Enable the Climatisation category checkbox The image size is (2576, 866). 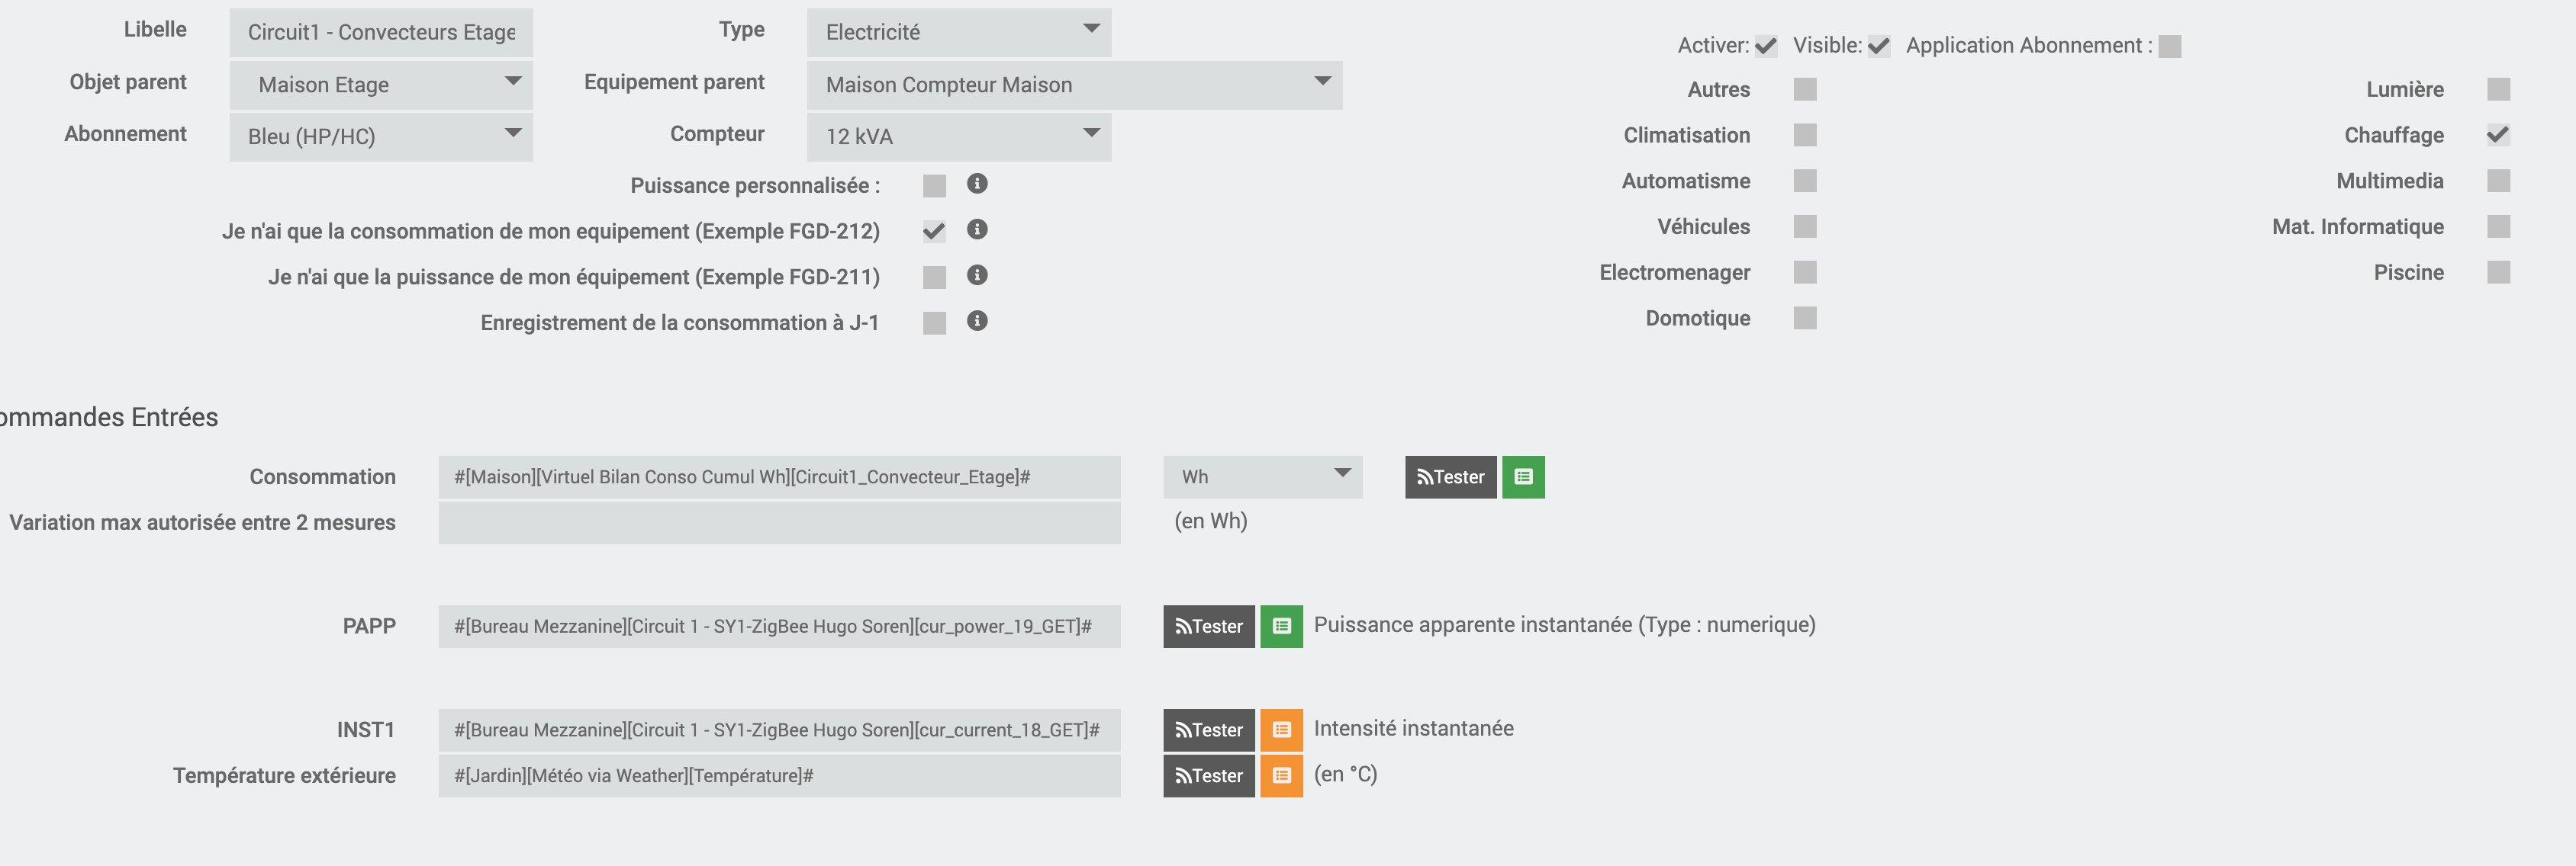click(x=1804, y=135)
